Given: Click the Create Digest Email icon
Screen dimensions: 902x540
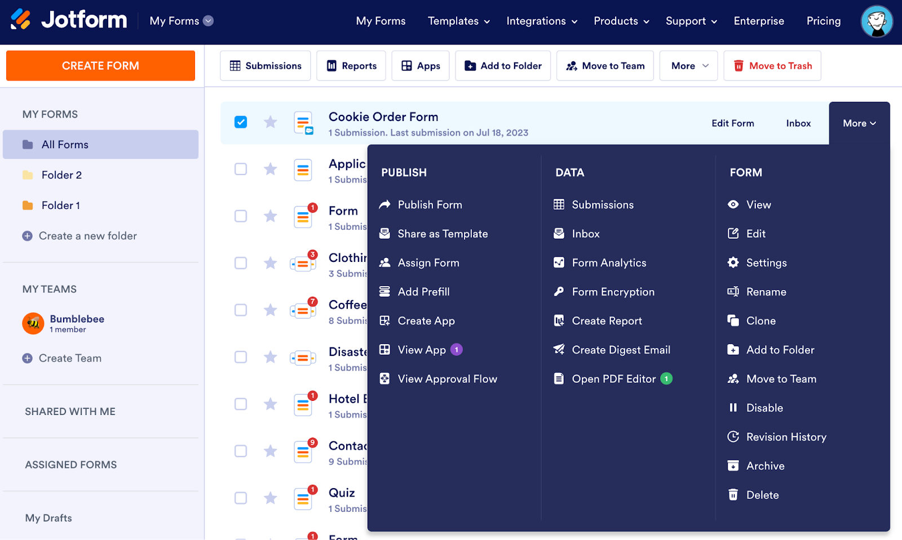Looking at the screenshot, I should coord(559,350).
